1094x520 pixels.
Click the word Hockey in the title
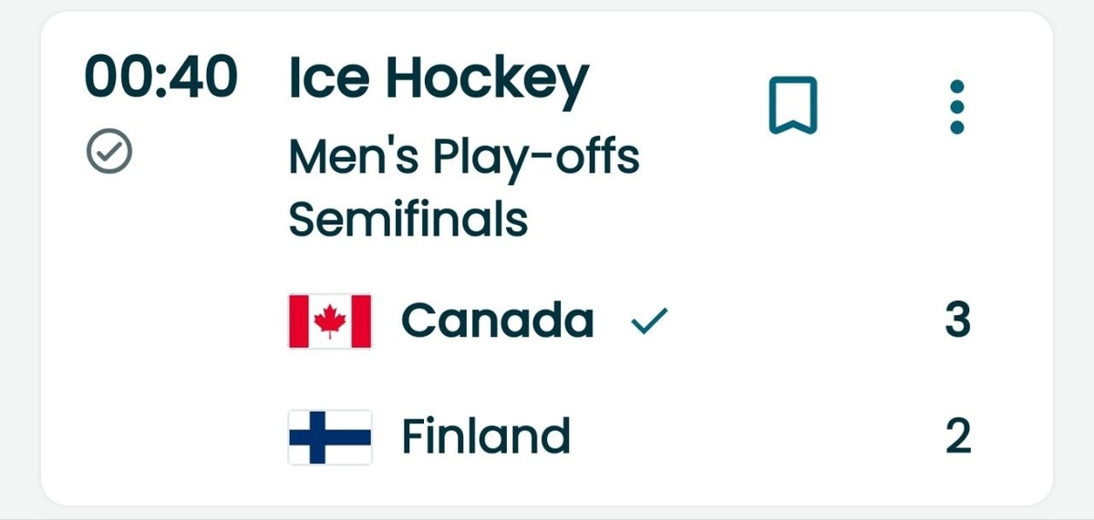(487, 82)
